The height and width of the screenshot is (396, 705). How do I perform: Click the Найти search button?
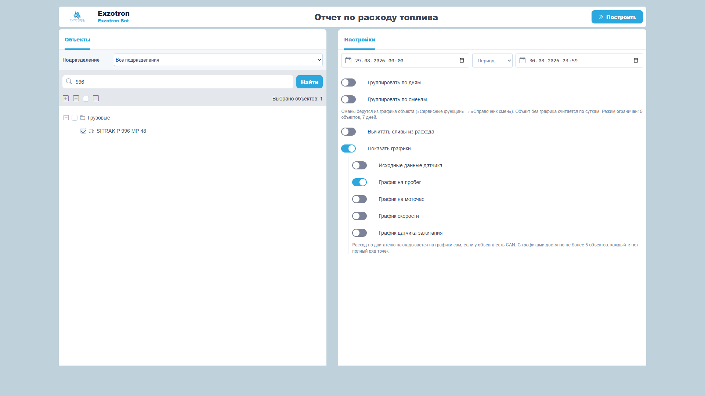[x=309, y=82]
